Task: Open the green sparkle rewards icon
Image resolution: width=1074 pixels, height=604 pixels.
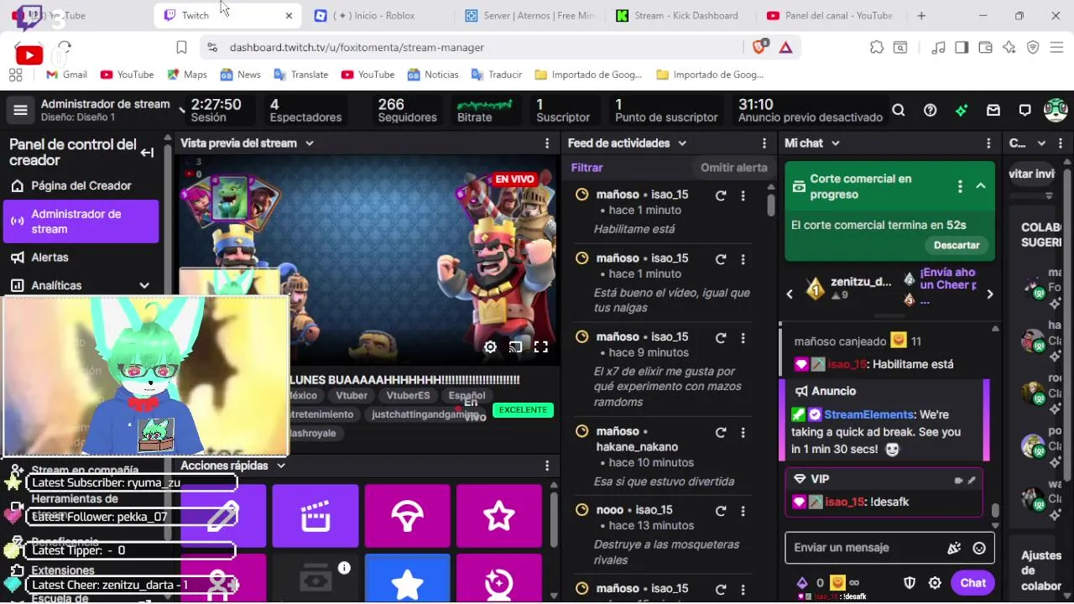Action: tap(962, 110)
